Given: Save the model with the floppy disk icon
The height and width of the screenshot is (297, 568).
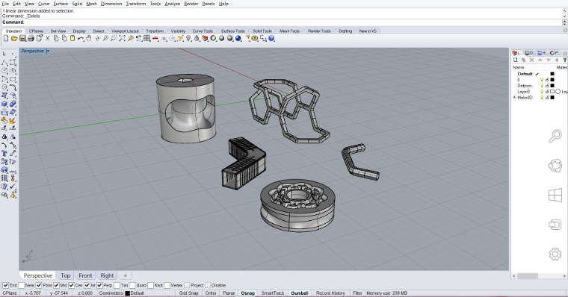Looking at the screenshot, I should [22, 38].
